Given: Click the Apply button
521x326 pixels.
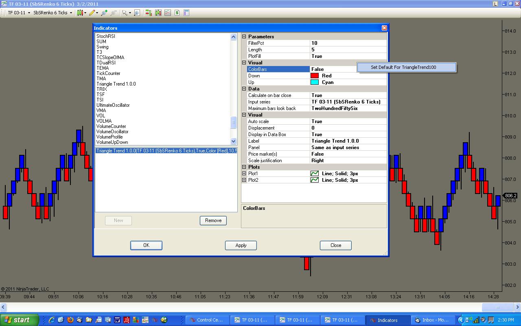Looking at the screenshot, I should (x=241, y=245).
